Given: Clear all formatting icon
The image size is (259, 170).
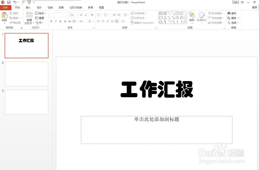Looking at the screenshot, I should tap(92, 15).
